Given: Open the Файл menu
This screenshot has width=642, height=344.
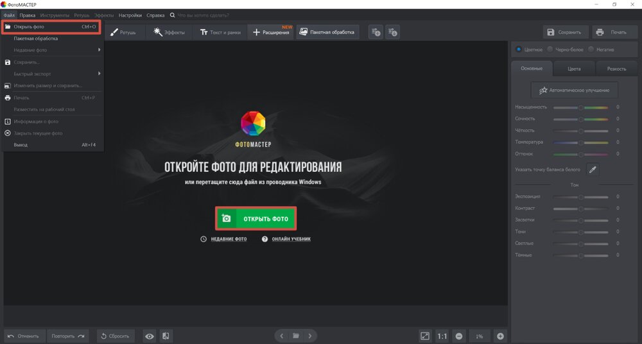Looking at the screenshot, I should pyautogui.click(x=9, y=15).
